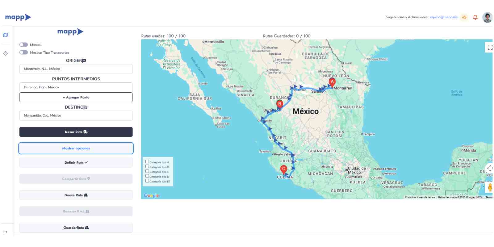Image resolution: width=494 pixels, height=247 pixels.
Task: Click the Street View pegman icon
Action: pyautogui.click(x=490, y=187)
